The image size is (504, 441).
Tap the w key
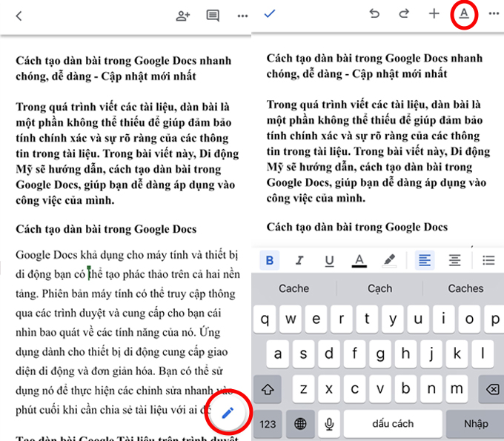(291, 319)
